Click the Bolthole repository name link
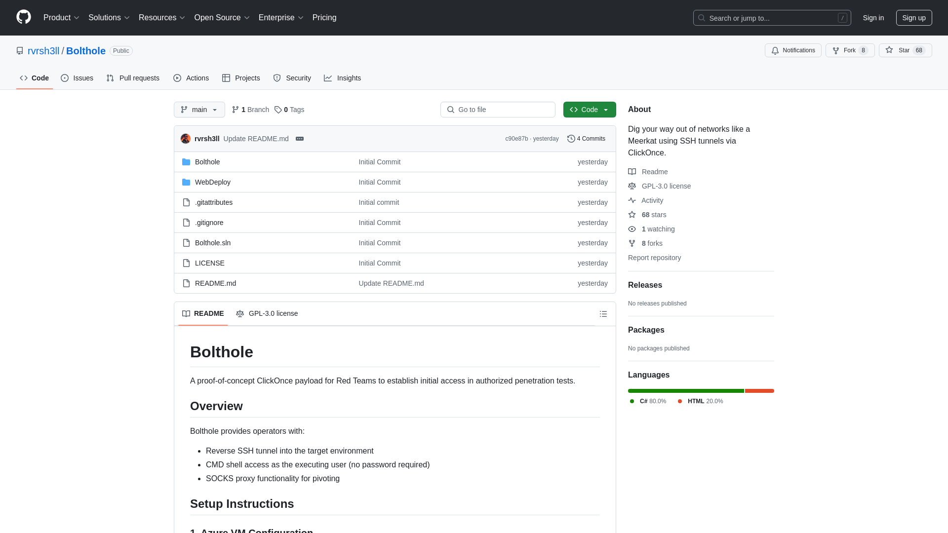This screenshot has height=533, width=948. coord(86,51)
